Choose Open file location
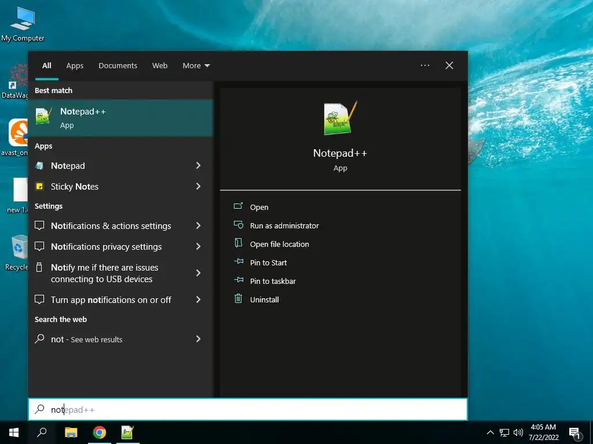Screen dimensions: 593x444 click(280, 244)
